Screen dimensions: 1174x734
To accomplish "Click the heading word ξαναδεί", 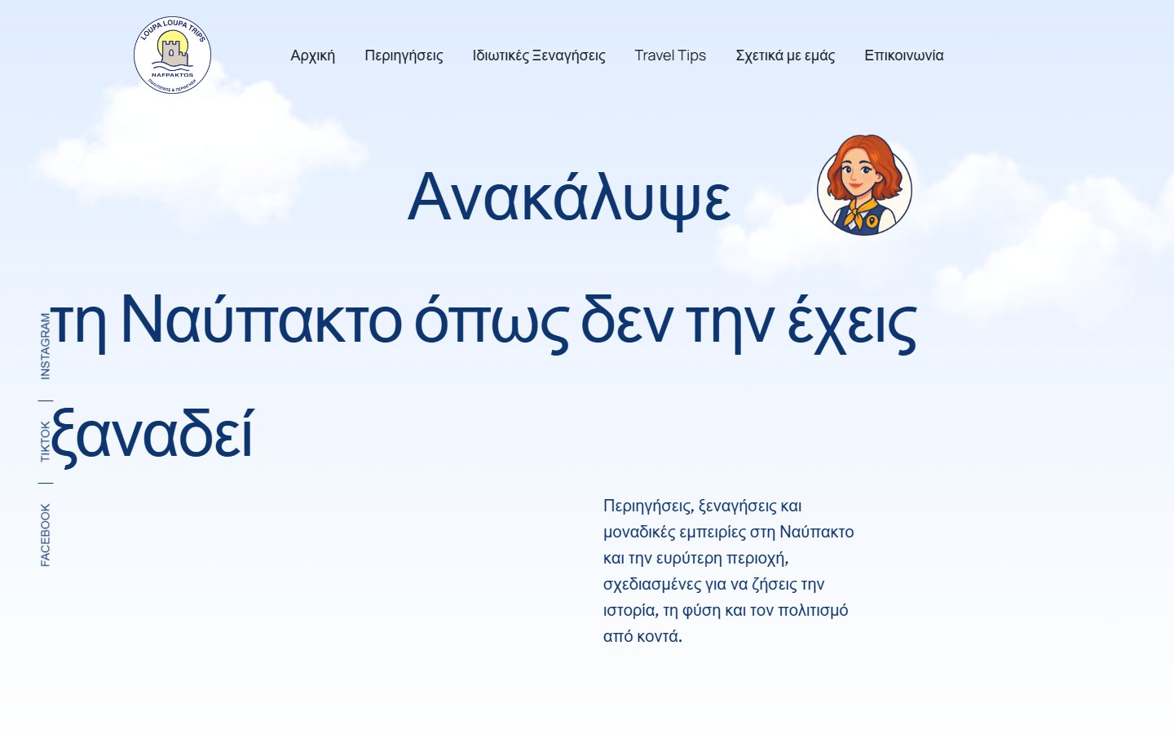I will pos(152,436).
